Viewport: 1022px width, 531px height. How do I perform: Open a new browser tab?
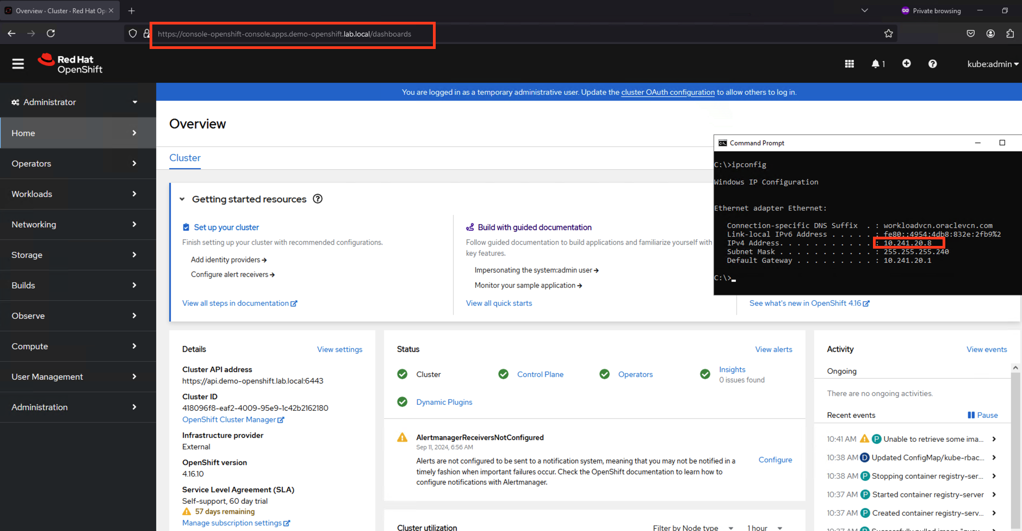point(131,10)
